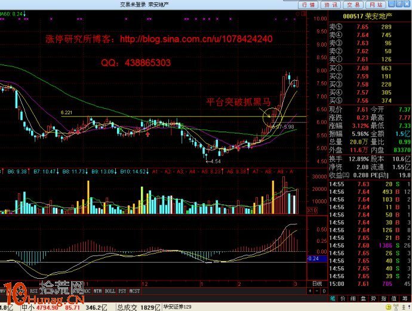Click the 收益(三) value 0.288
This screenshot has width=412, height=311.
[x=360, y=175]
